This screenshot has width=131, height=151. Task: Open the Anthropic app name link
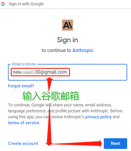click(x=83, y=50)
